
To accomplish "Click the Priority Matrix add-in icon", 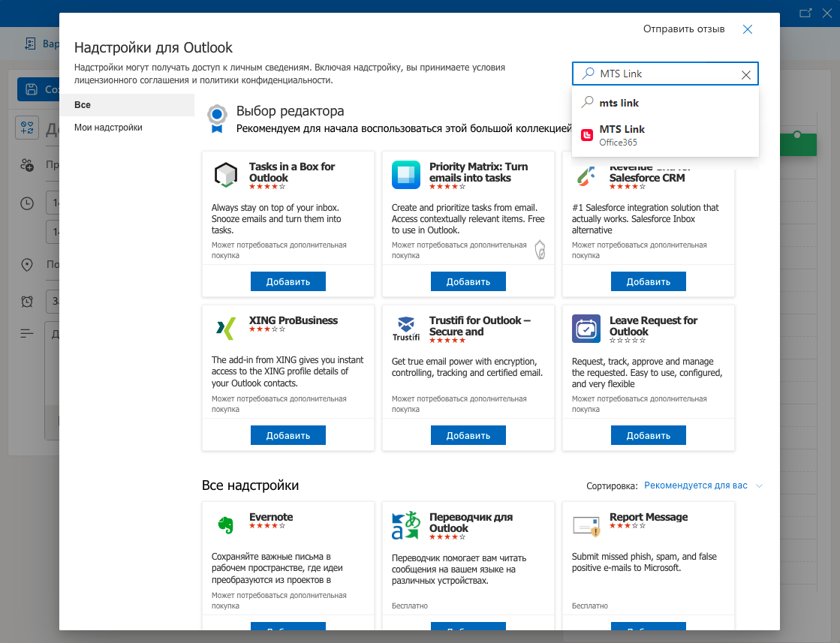I will [x=406, y=175].
